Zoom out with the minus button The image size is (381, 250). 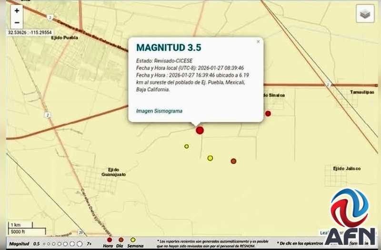tap(17, 22)
